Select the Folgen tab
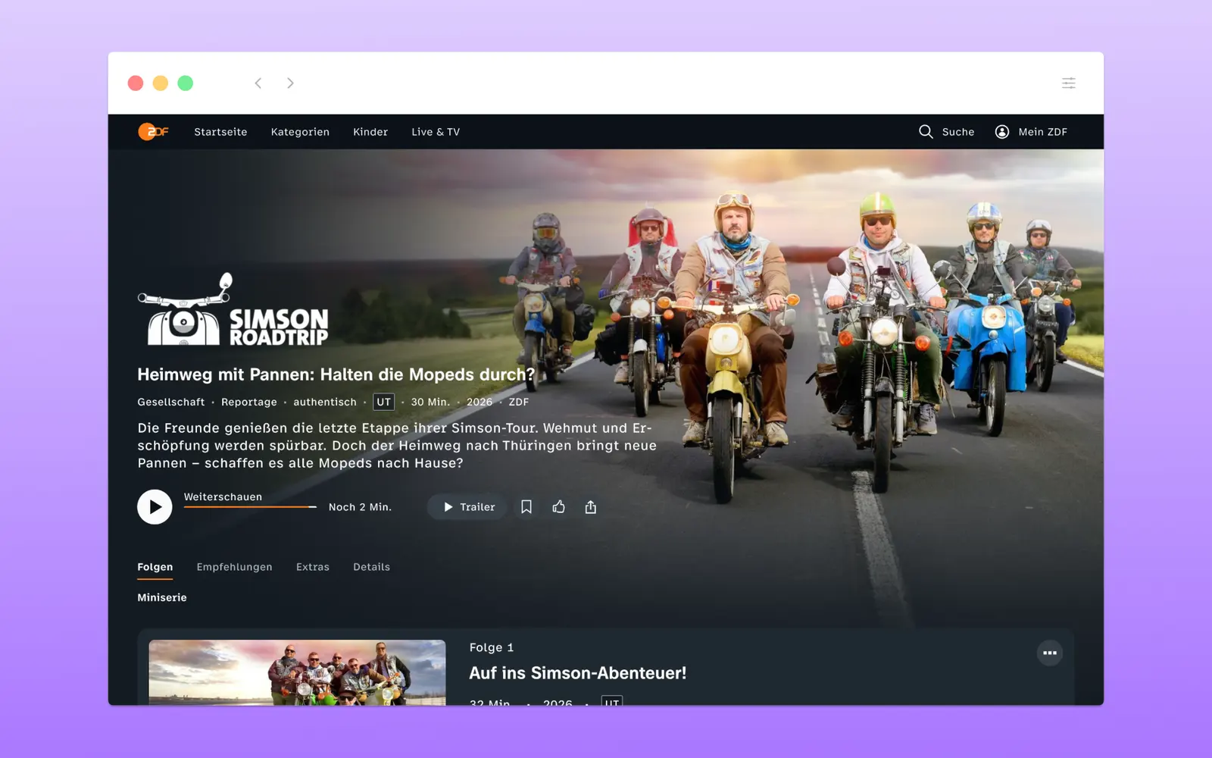The image size is (1212, 758). (x=155, y=568)
